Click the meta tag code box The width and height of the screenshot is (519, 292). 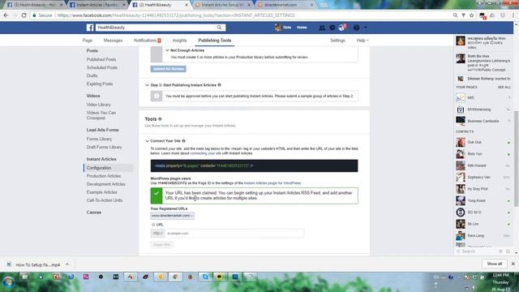coord(254,165)
